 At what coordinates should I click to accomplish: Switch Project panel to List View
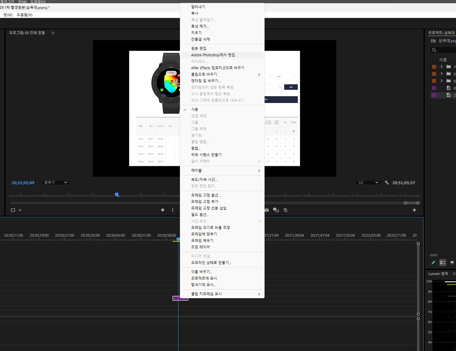point(443,263)
